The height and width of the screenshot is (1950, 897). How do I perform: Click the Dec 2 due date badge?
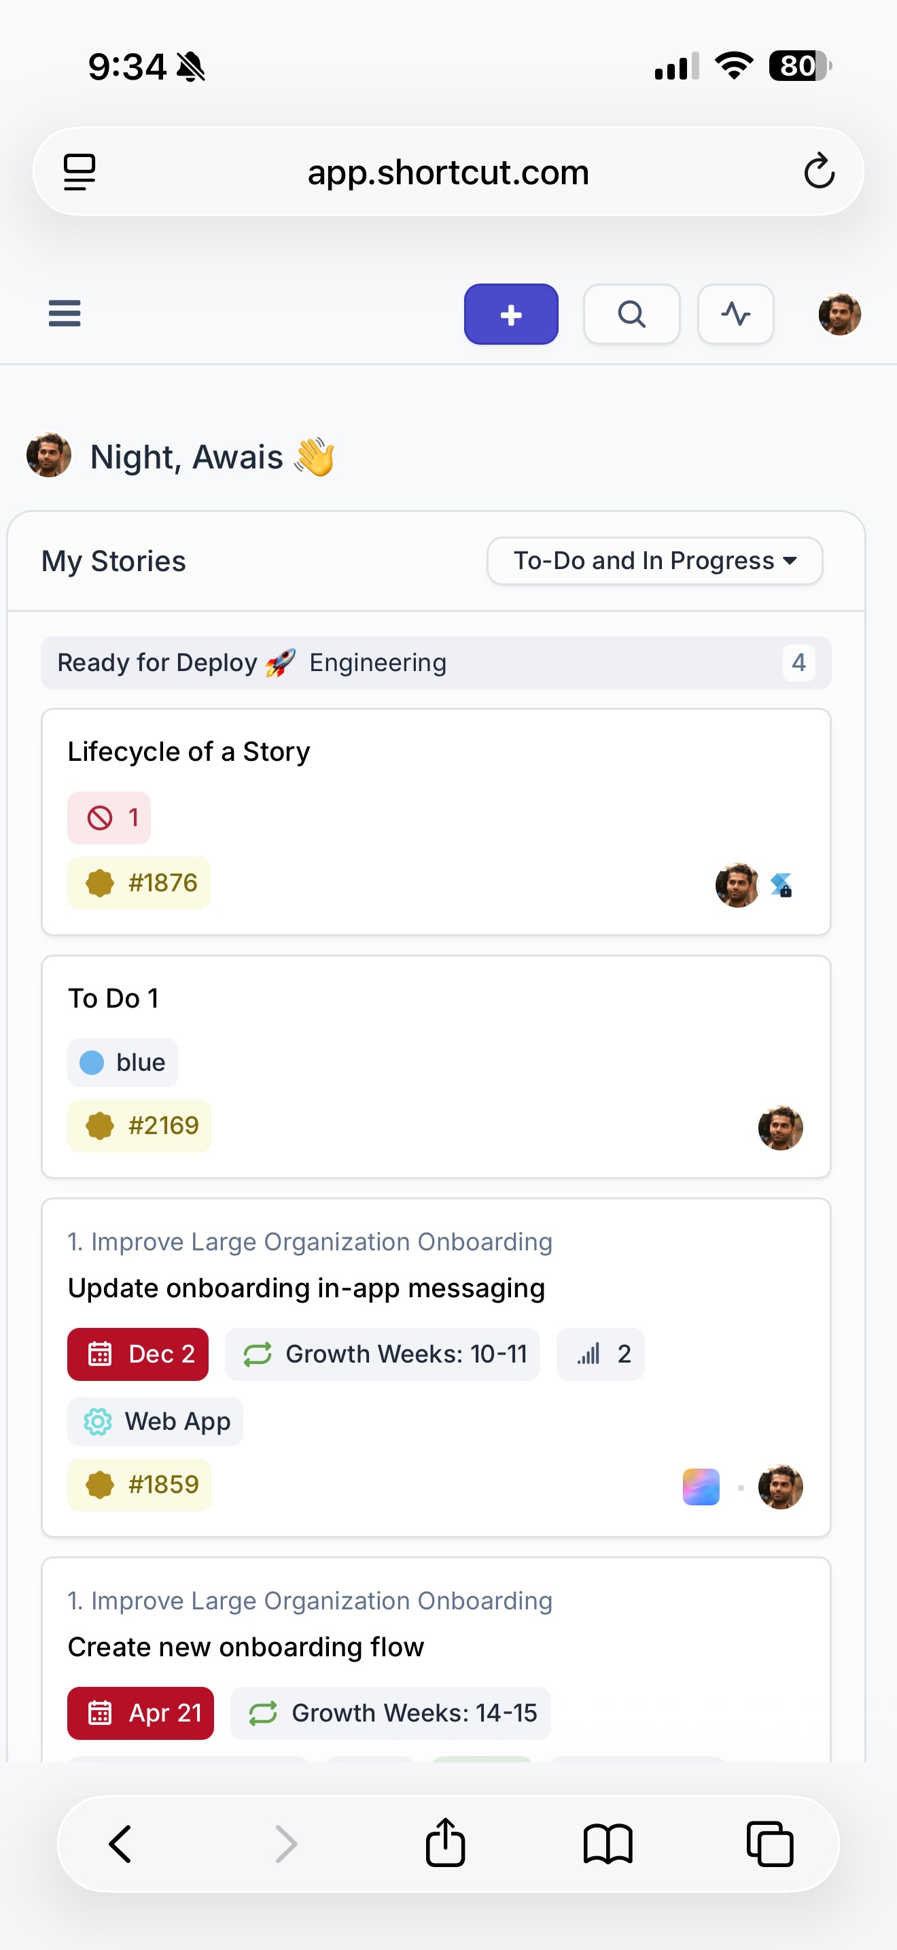coord(138,1354)
